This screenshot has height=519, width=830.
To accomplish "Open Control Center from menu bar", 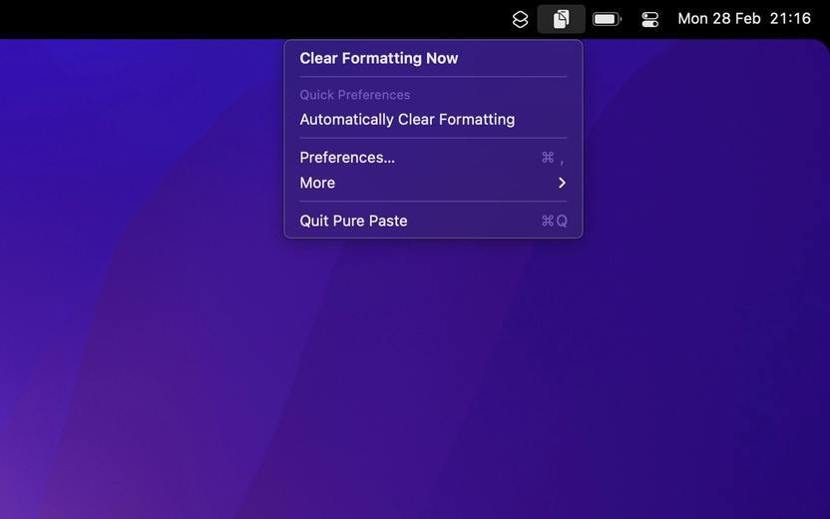I will point(649,20).
